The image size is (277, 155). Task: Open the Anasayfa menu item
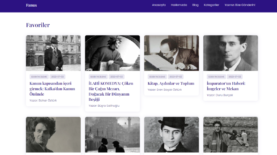(159, 5)
